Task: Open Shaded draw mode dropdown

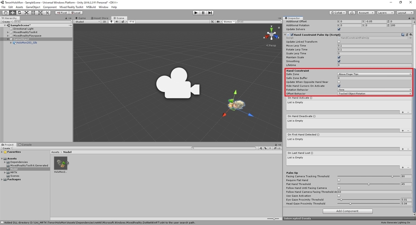Action: click(x=87, y=21)
